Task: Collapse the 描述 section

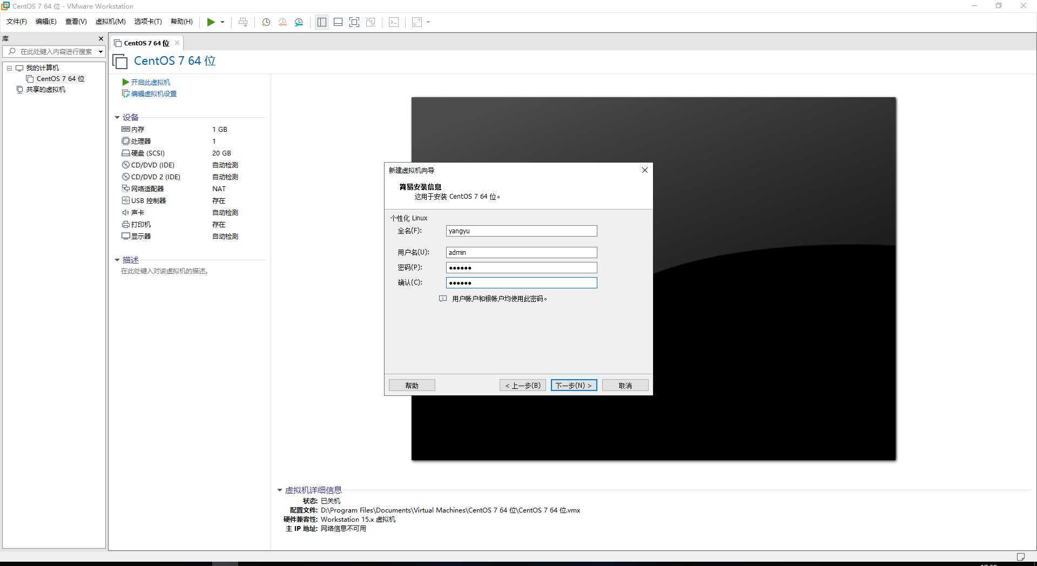Action: tap(117, 260)
